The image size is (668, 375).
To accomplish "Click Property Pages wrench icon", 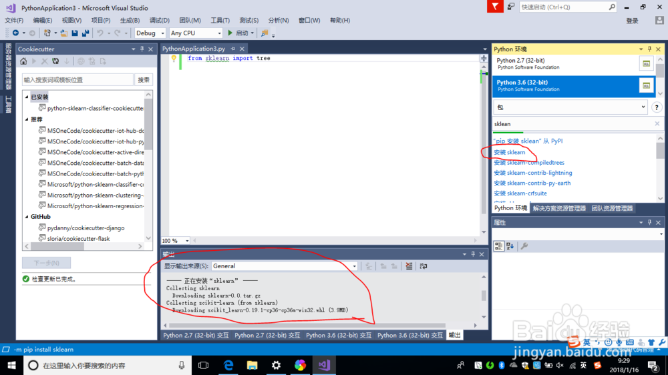I will pos(524,246).
